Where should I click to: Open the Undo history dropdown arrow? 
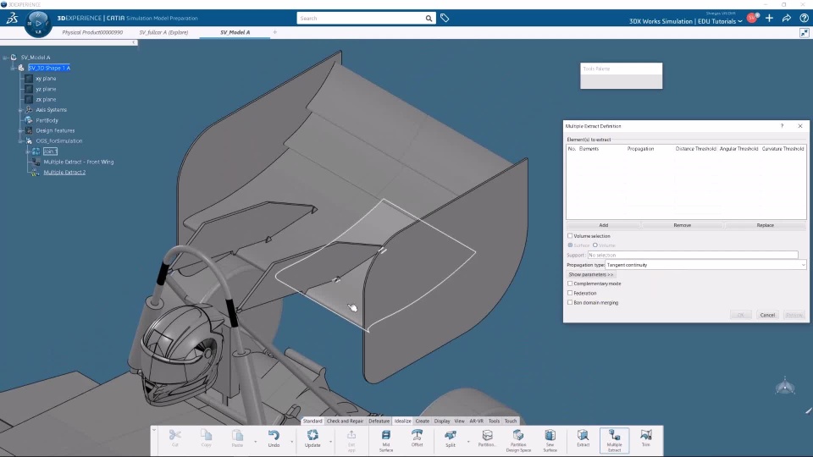(x=291, y=442)
